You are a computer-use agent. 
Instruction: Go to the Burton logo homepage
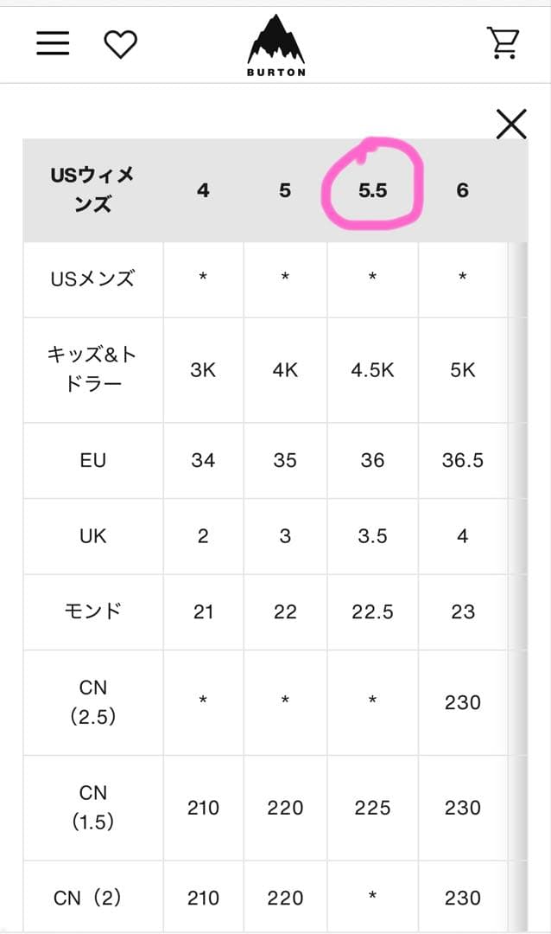[x=276, y=47]
